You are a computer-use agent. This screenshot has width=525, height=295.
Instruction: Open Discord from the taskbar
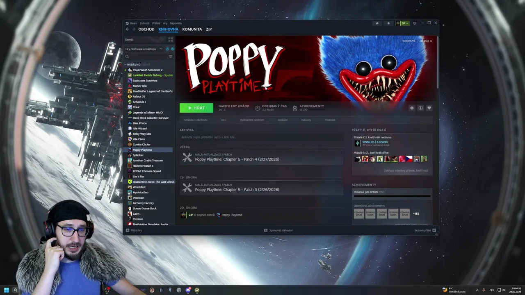tap(188, 290)
